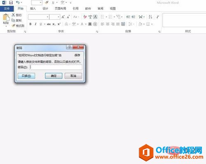Click the Justify alignment icon
This screenshot has width=206, height=164.
pyautogui.click(x=118, y=24)
